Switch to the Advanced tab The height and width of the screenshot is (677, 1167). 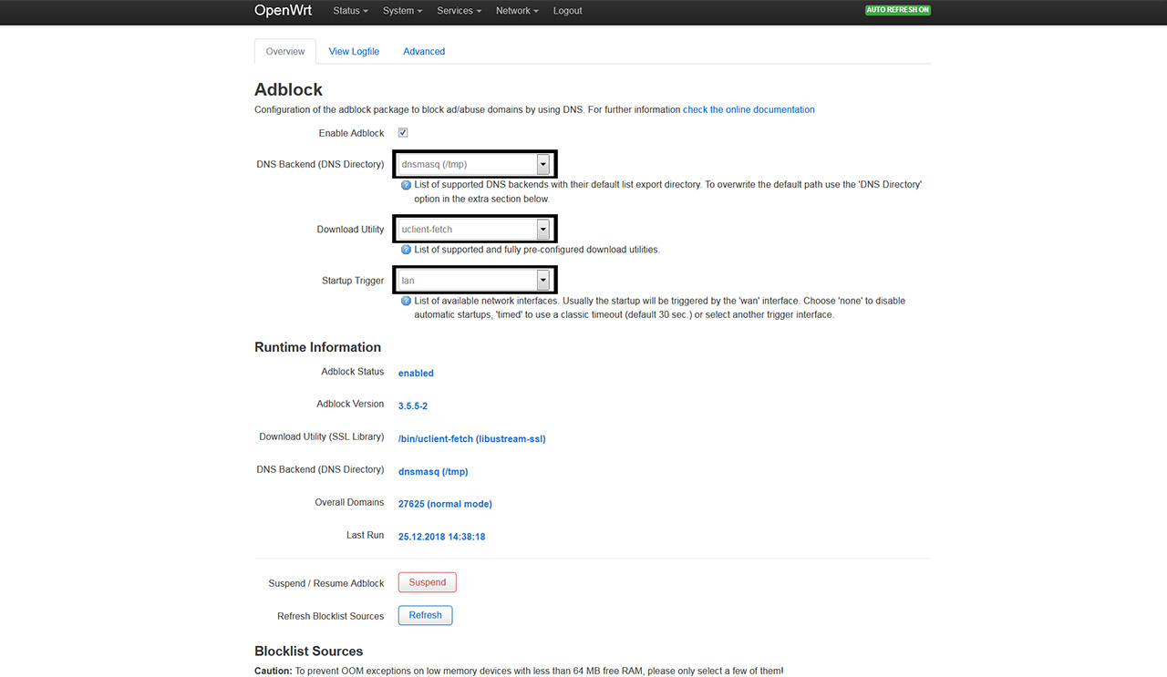click(424, 51)
